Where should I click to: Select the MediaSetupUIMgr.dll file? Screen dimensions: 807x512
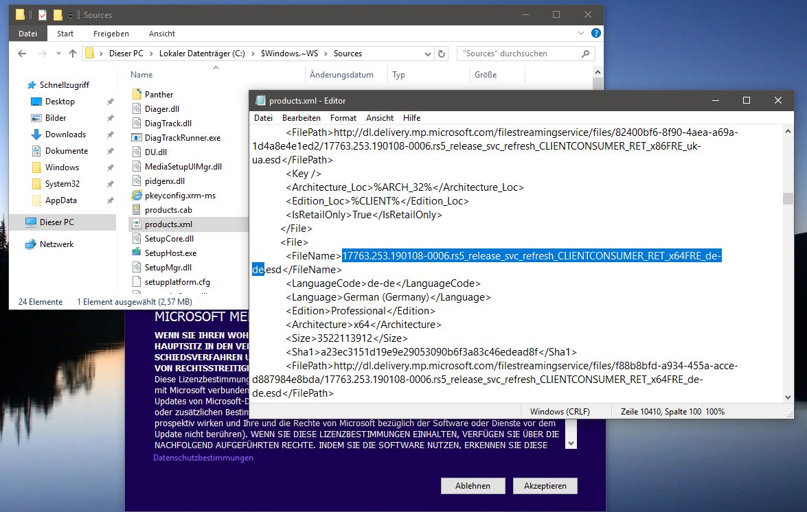point(183,167)
